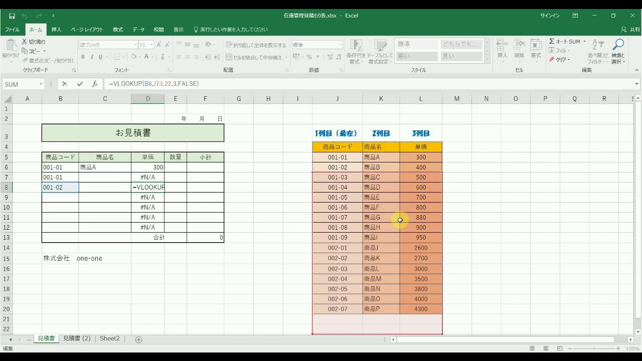Toggle Underline formatting
Viewport: 642px width, 361px height.
click(x=100, y=57)
